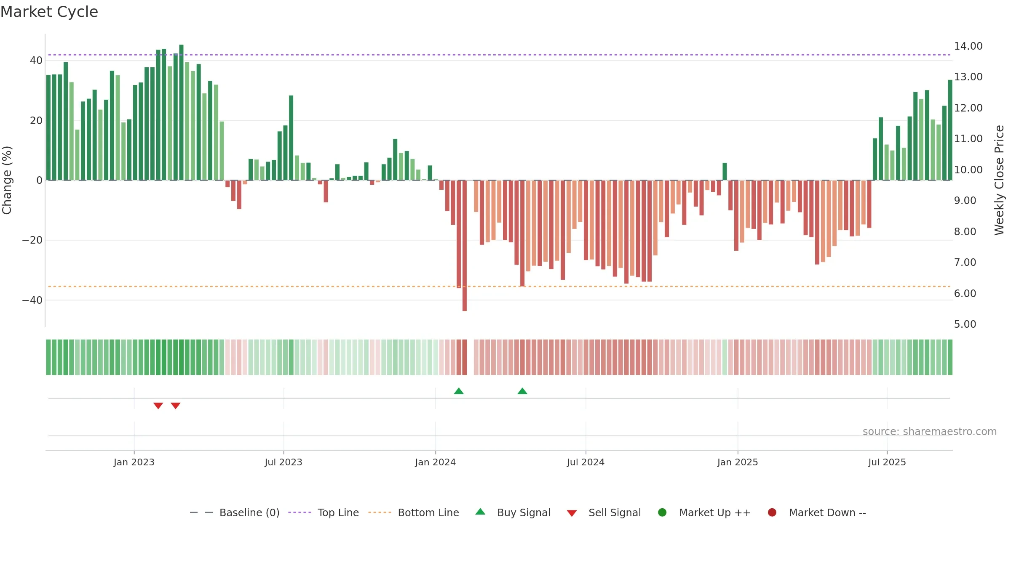The height and width of the screenshot is (568, 1011).
Task: Click the second buy signal marker before Jul 2024
Action: (x=522, y=391)
